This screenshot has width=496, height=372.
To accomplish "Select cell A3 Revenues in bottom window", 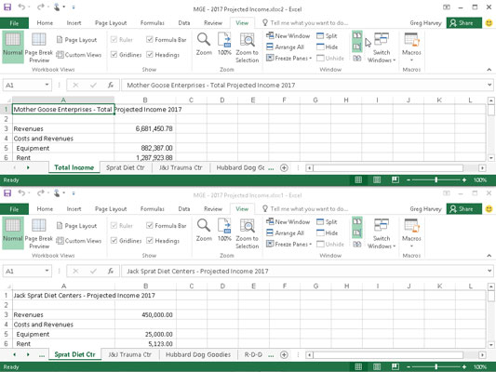I will pos(63,314).
